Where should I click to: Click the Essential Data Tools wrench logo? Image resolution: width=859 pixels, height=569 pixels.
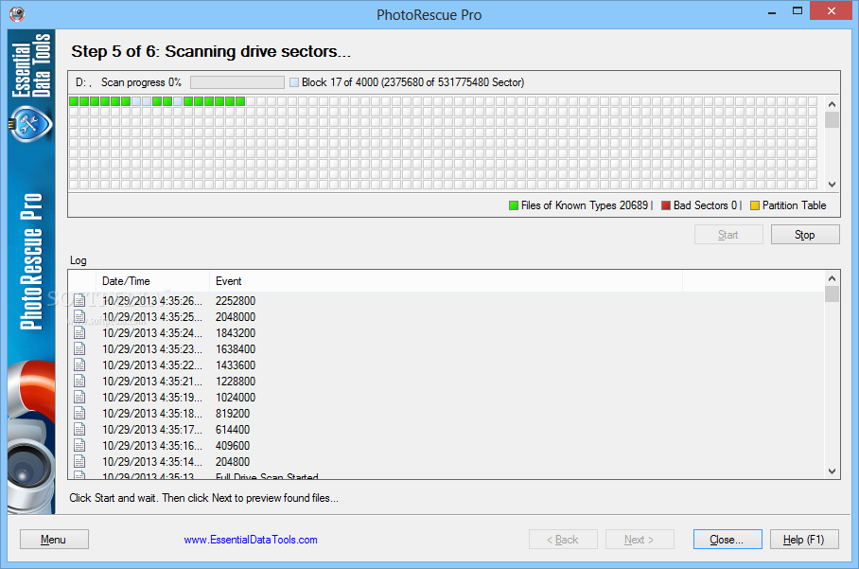[x=30, y=123]
